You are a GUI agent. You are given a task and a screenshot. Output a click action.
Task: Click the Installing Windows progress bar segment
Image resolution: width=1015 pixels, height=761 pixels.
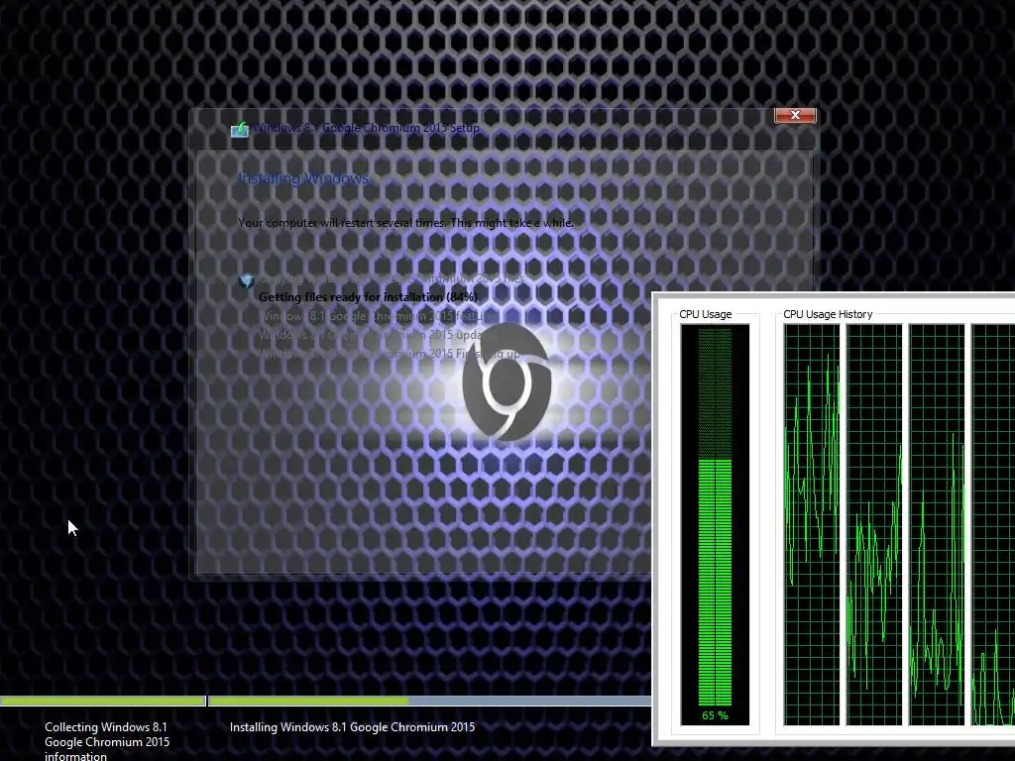[x=429, y=701]
